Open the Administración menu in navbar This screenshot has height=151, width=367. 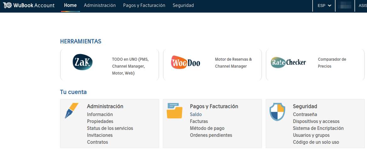[100, 5]
